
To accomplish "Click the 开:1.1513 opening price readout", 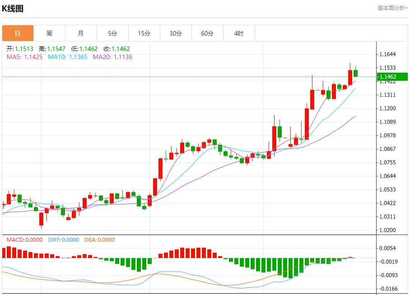I will (20, 49).
